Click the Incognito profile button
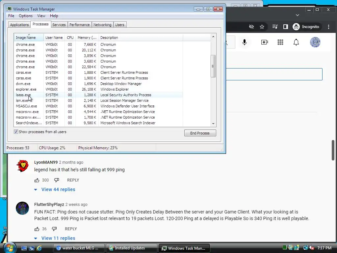 point(306,27)
